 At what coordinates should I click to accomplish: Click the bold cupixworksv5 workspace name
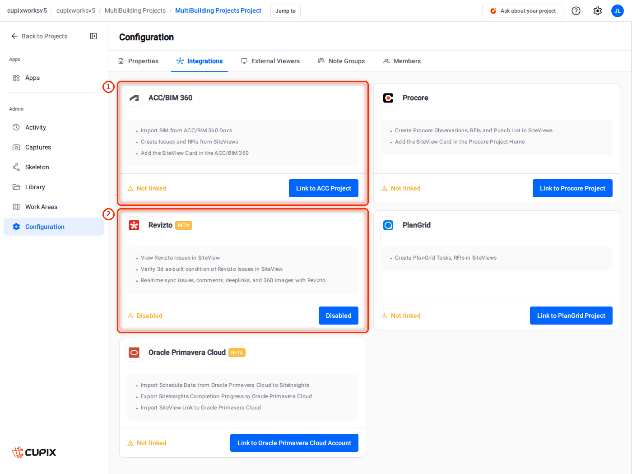coord(27,10)
